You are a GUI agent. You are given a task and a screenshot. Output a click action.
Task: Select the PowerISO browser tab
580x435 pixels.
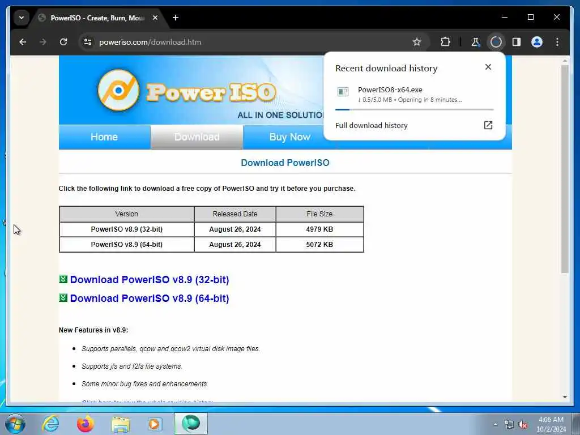tap(98, 18)
